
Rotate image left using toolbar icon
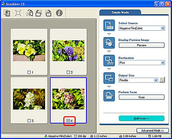click(39, 13)
